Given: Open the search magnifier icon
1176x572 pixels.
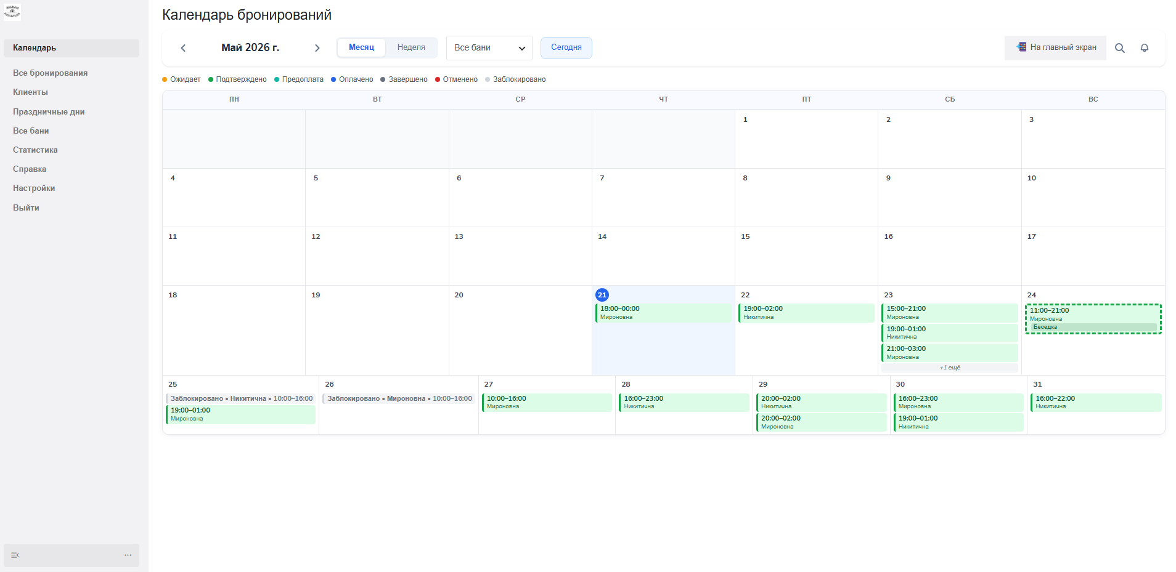Looking at the screenshot, I should 1120,48.
